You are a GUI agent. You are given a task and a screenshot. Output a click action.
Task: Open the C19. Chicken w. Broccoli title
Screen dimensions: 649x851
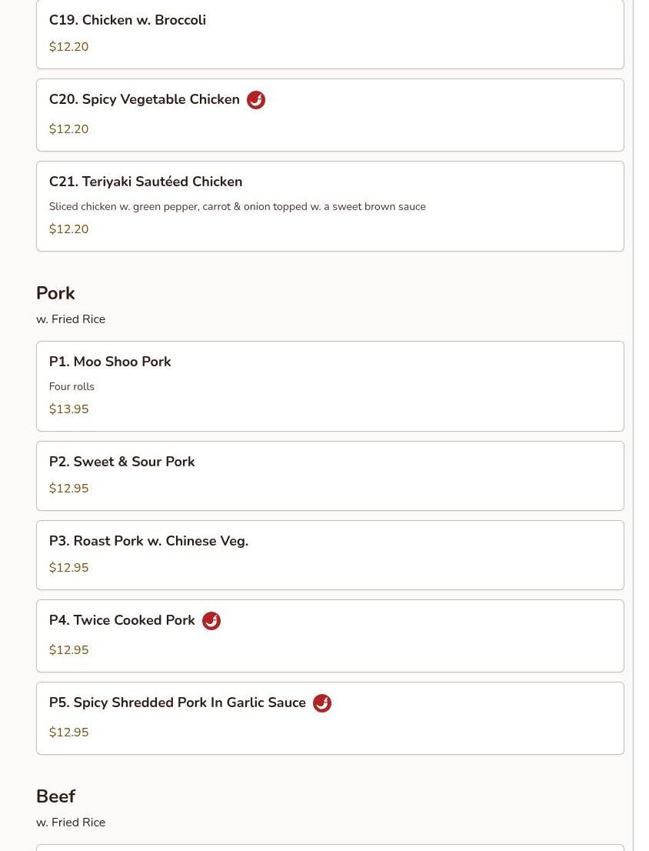coord(128,20)
